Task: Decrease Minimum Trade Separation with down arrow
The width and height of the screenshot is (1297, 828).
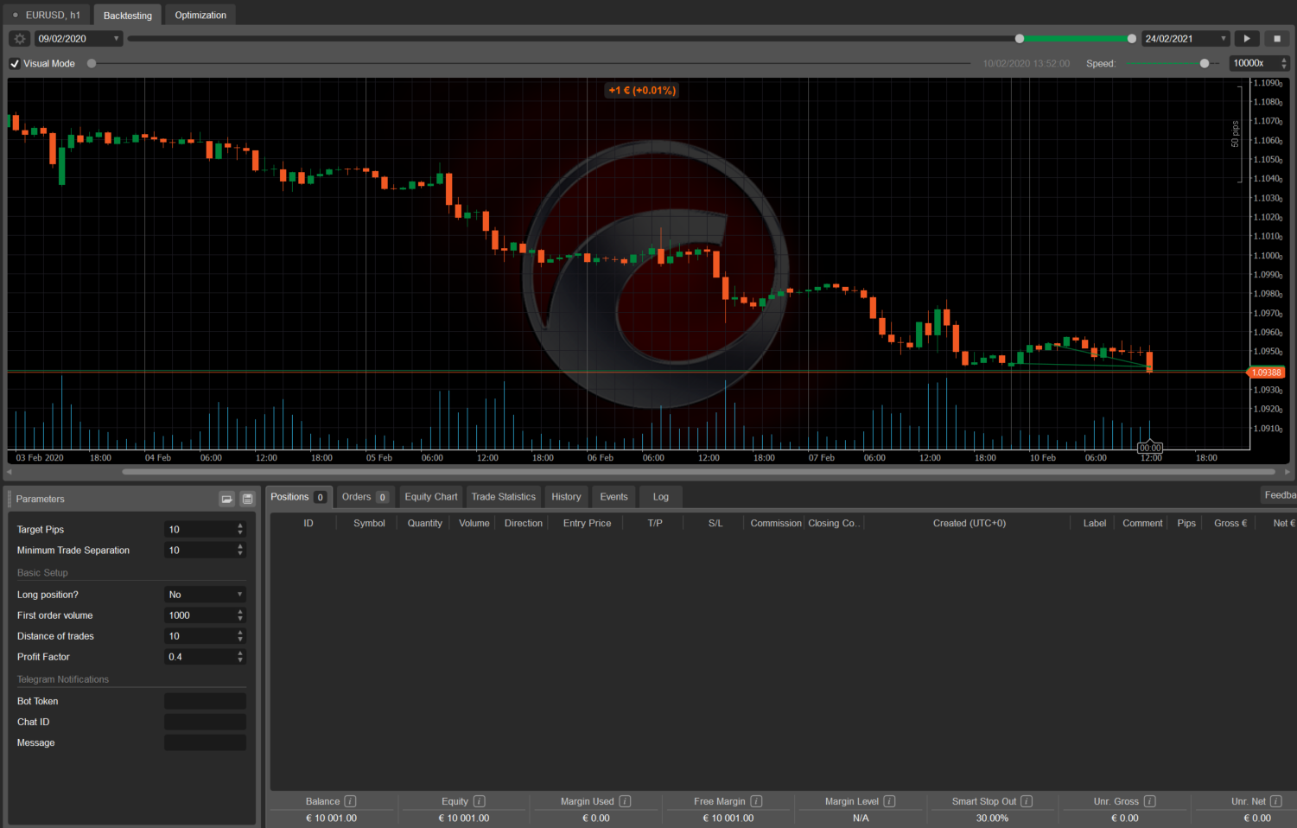Action: [x=240, y=553]
